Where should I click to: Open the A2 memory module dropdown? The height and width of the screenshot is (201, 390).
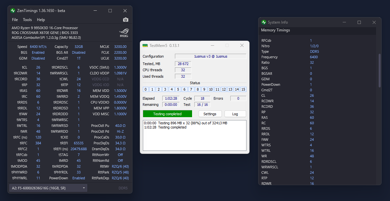49,188
